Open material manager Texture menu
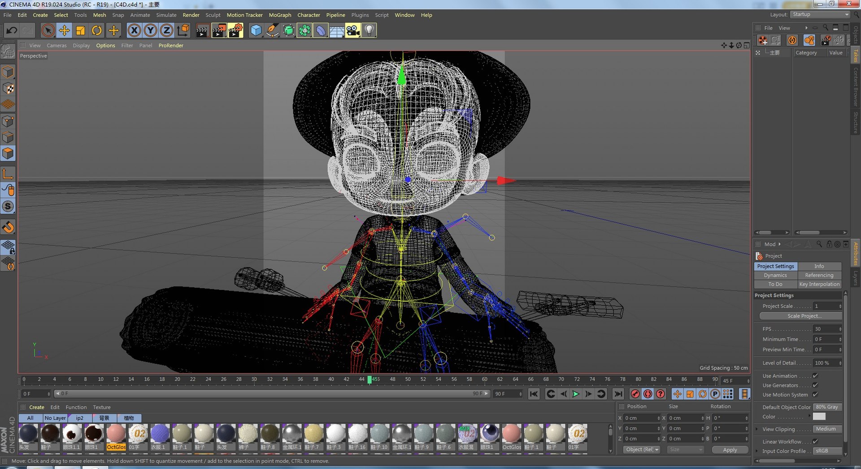Screen dimensions: 861x469 coord(102,407)
